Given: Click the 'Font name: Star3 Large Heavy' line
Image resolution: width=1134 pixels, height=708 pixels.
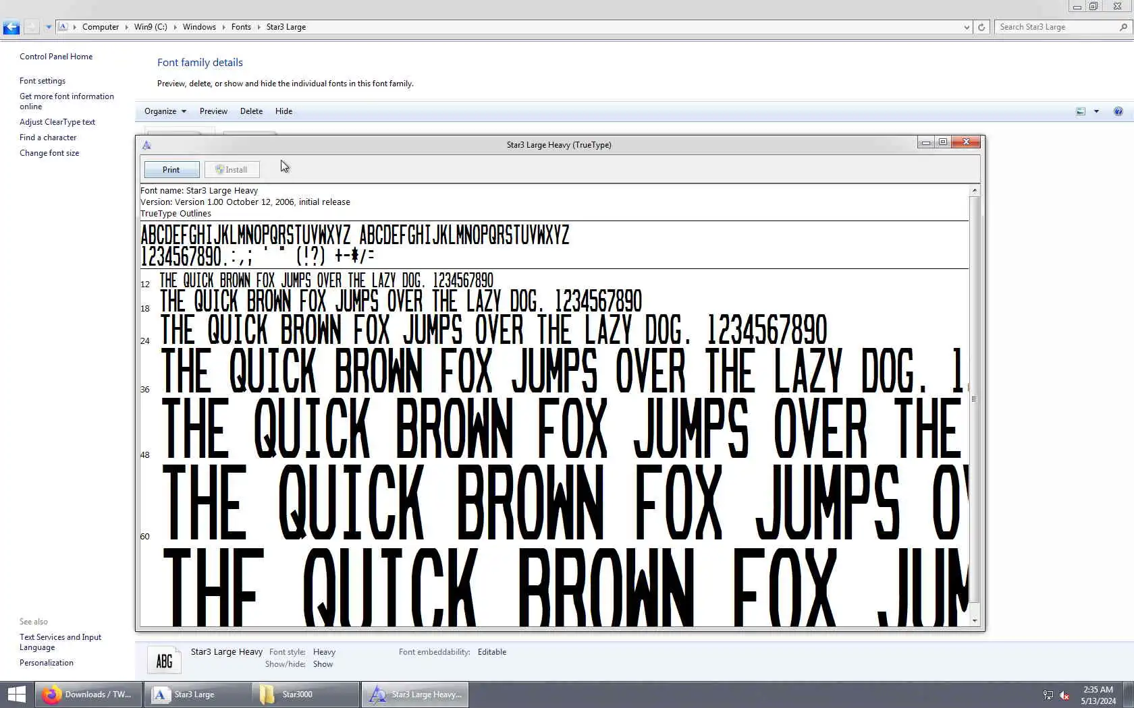Looking at the screenshot, I should [x=199, y=191].
